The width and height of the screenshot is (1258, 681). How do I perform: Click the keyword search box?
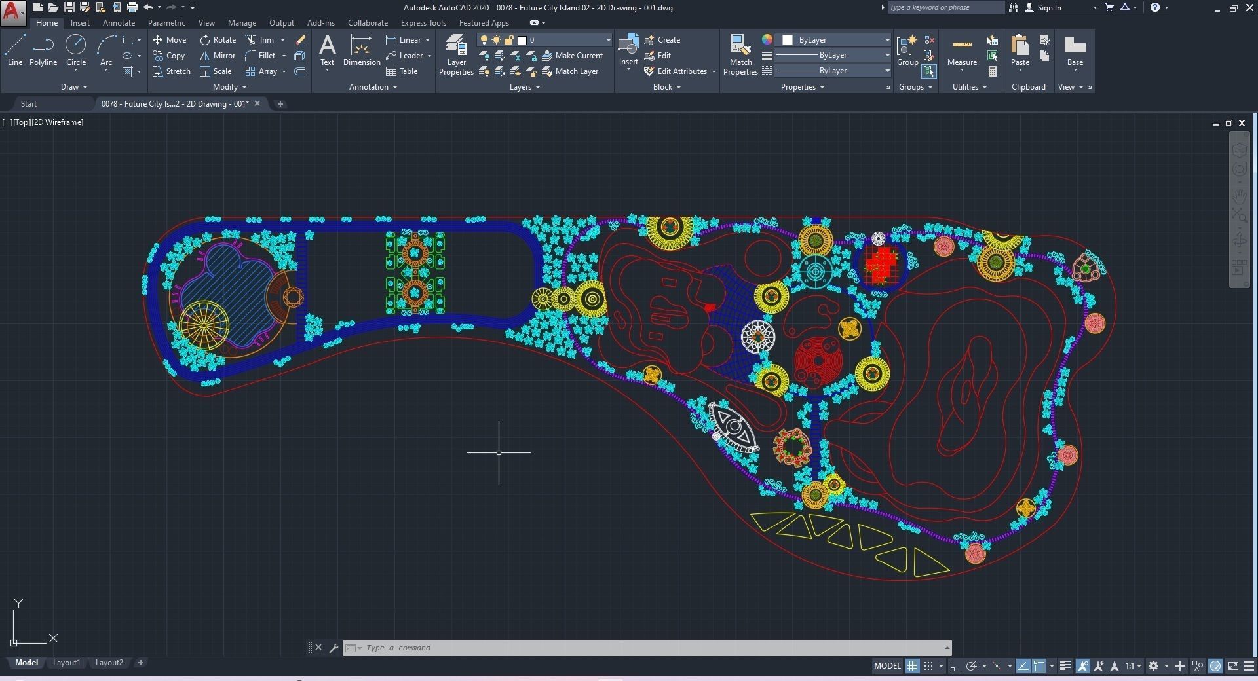pyautogui.click(x=945, y=8)
